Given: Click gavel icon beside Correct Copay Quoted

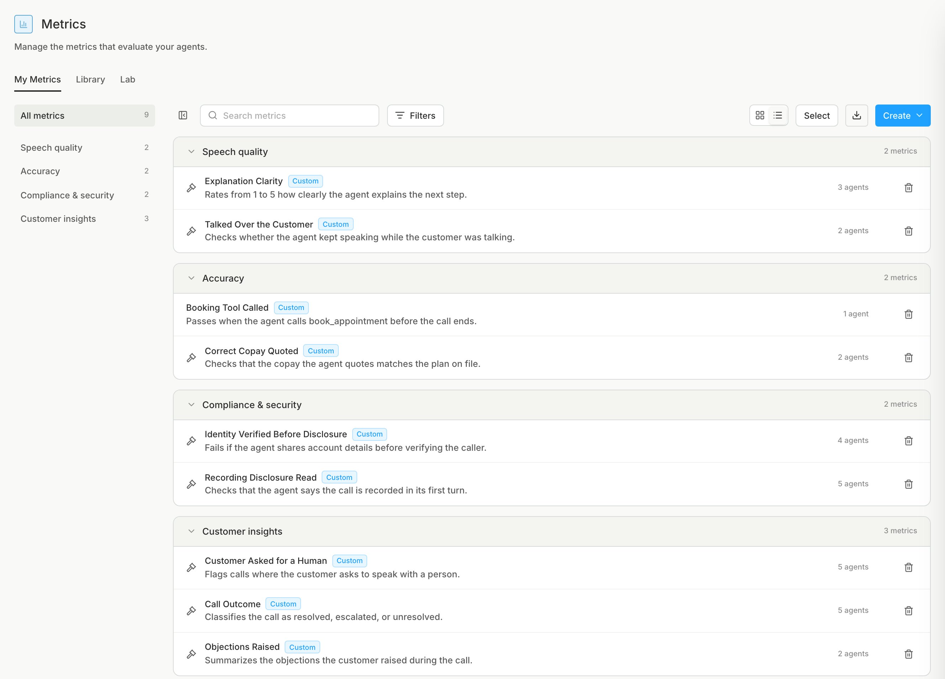Looking at the screenshot, I should click(191, 358).
